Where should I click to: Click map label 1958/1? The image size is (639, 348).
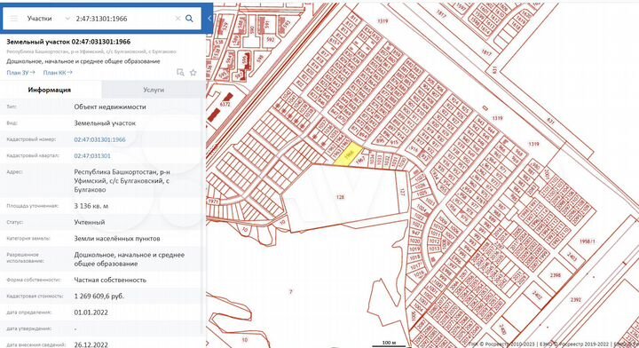point(588,241)
